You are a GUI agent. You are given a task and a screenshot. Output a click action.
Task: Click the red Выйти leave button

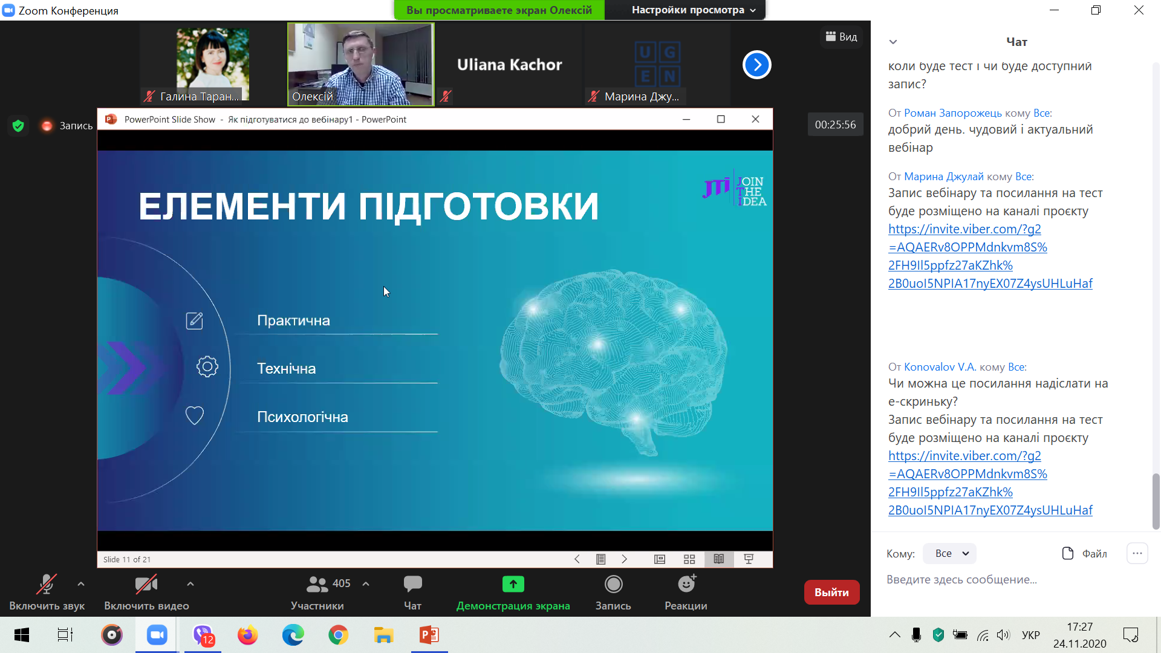point(831,593)
